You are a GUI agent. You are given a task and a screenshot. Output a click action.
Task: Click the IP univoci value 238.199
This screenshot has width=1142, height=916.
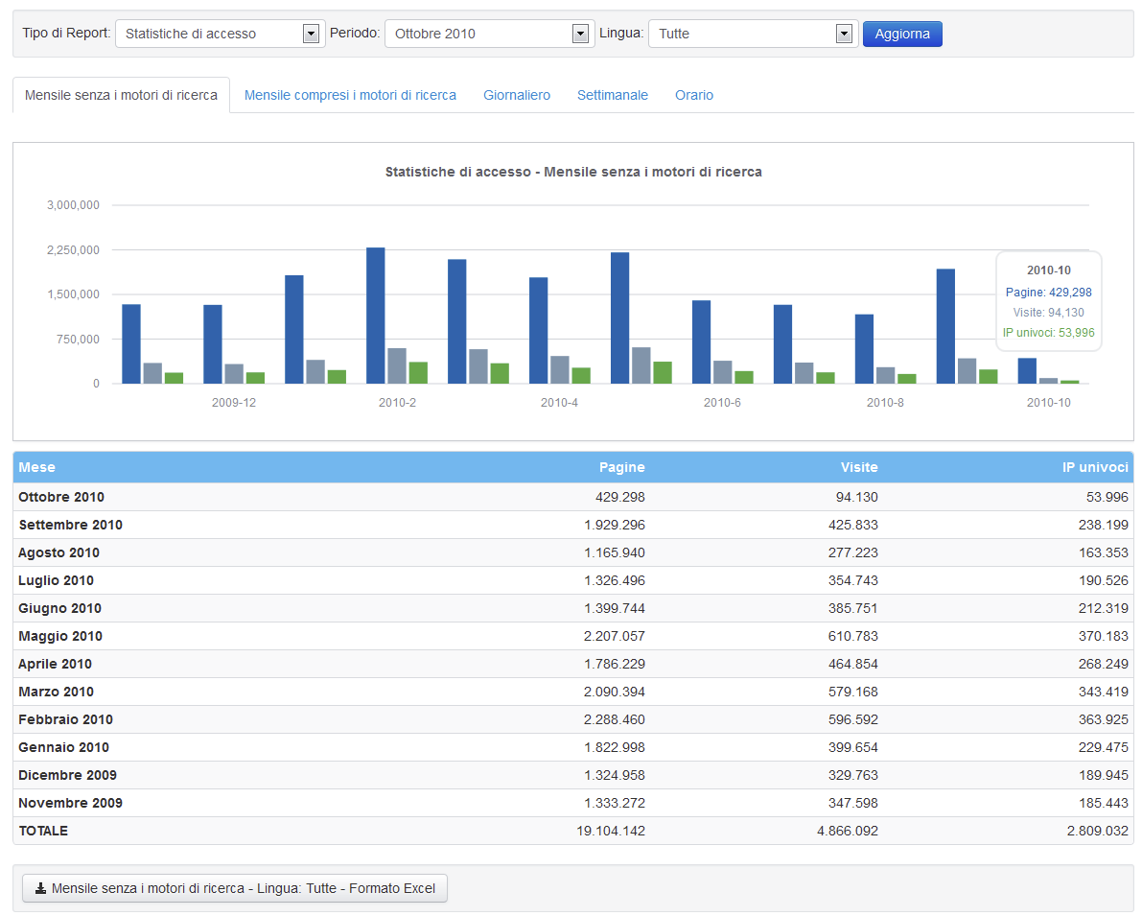(x=1104, y=525)
